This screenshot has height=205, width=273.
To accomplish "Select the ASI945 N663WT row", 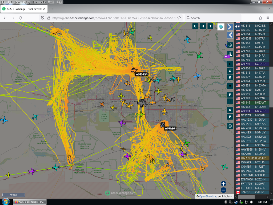I will click(252, 102).
